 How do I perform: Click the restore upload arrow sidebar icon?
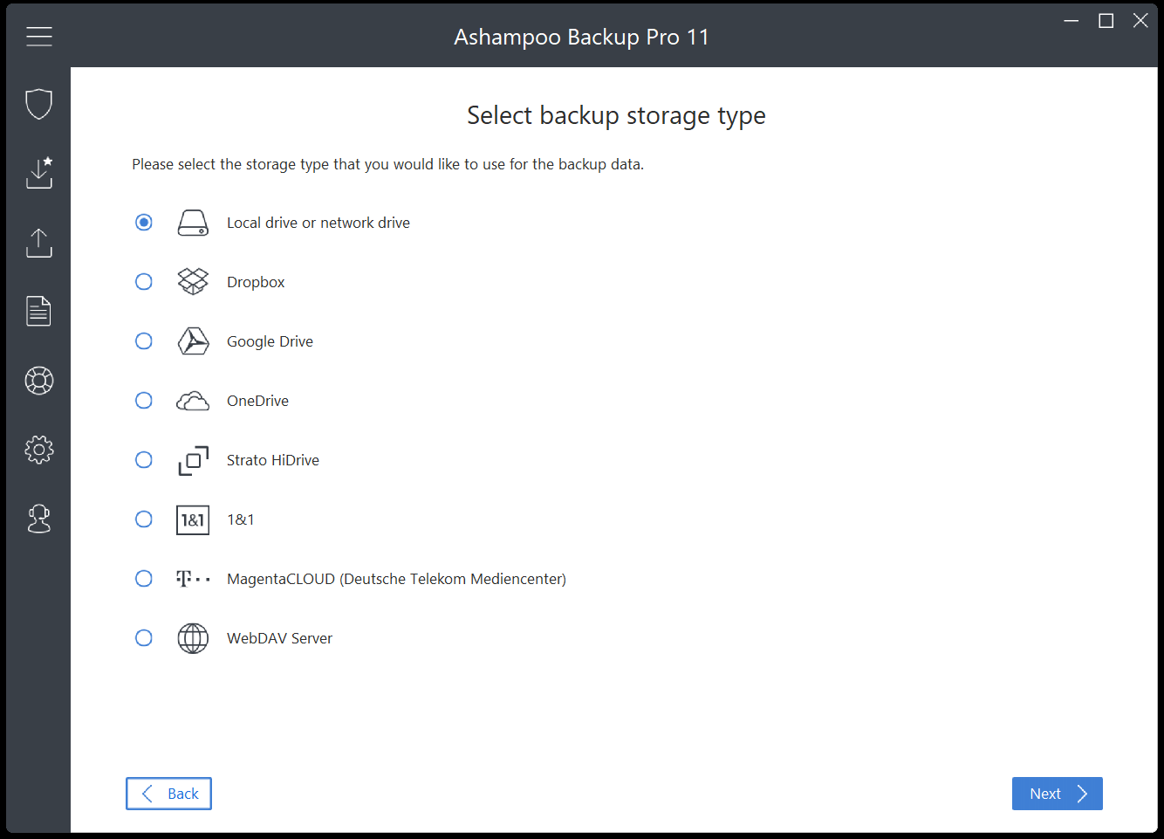(x=39, y=243)
